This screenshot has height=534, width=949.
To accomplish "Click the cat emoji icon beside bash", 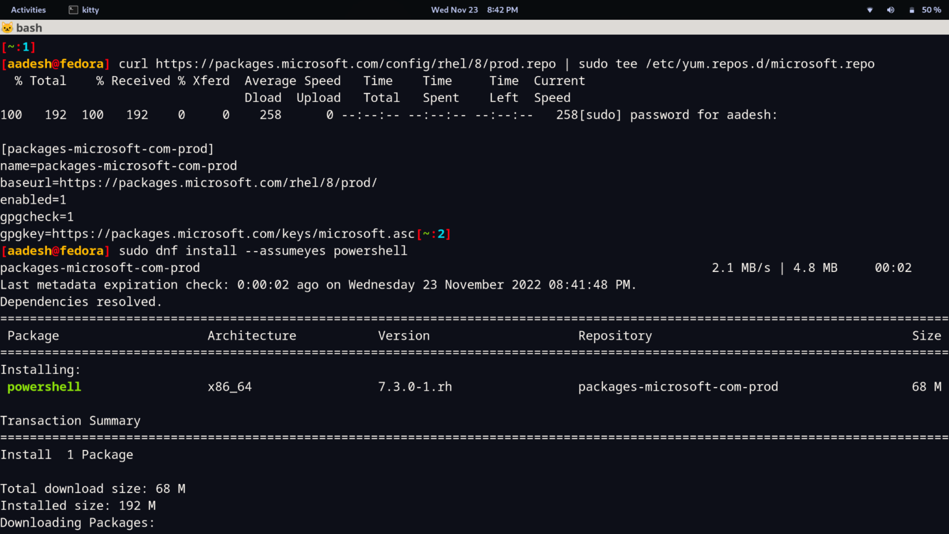I will tap(7, 28).
